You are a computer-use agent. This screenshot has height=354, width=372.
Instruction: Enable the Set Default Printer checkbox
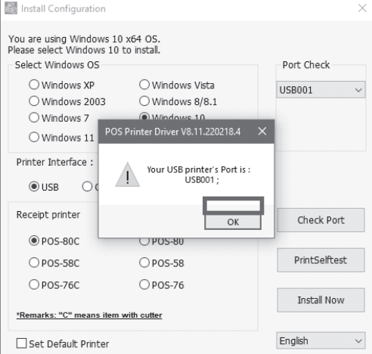[21, 343]
